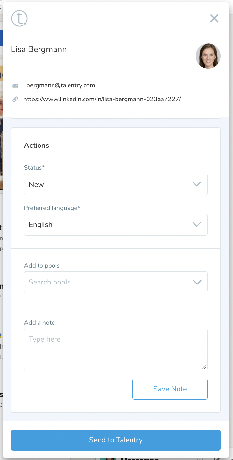233x460 pixels.
Task: Click the Send to Talentry button
Action: [116, 440]
